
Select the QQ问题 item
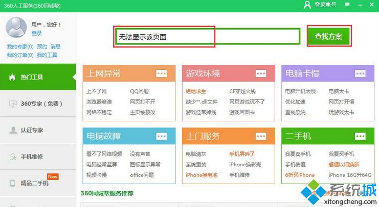click(x=139, y=91)
